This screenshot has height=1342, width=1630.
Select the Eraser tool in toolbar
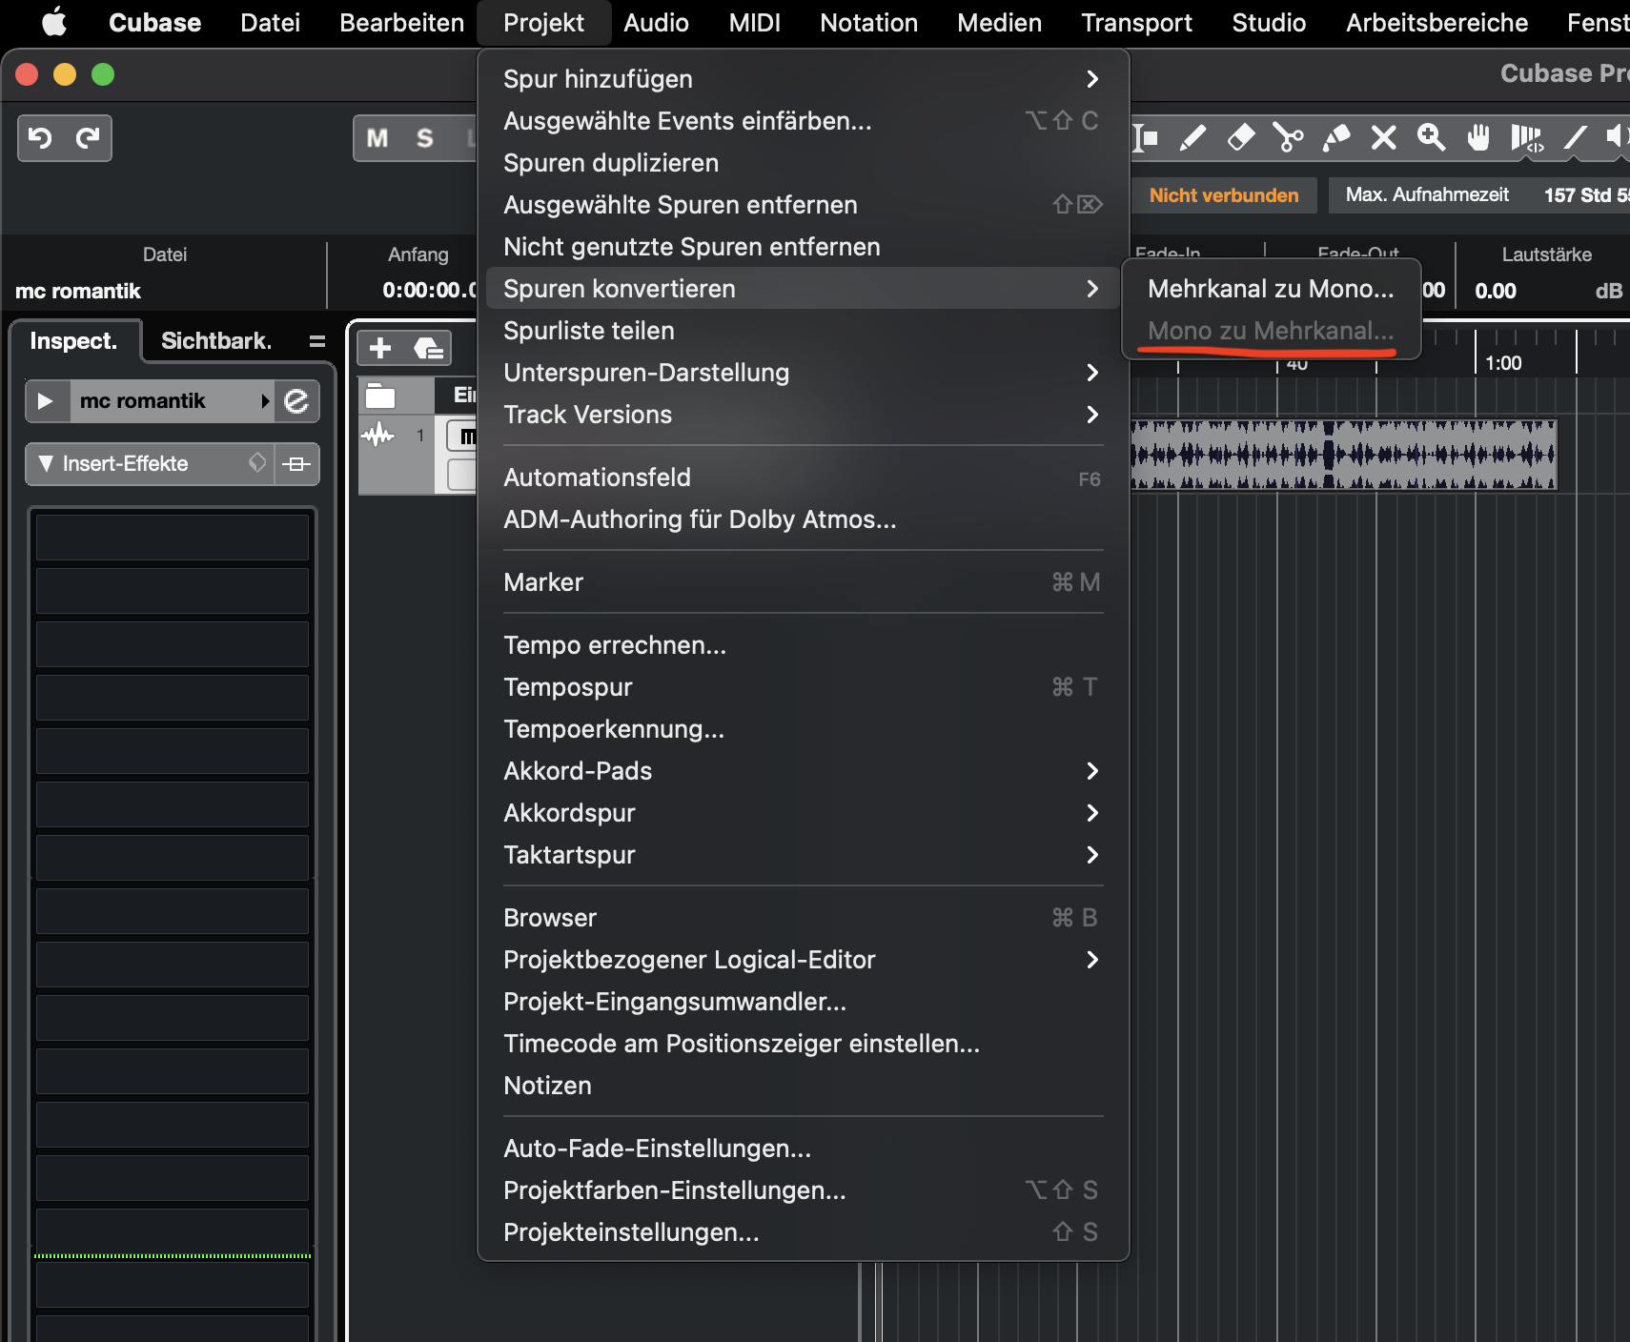pos(1240,138)
